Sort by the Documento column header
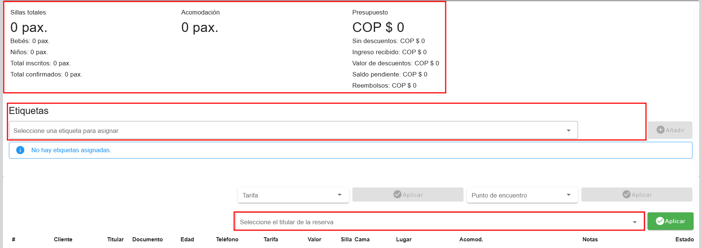This screenshot has height=248, width=701. pos(147,239)
